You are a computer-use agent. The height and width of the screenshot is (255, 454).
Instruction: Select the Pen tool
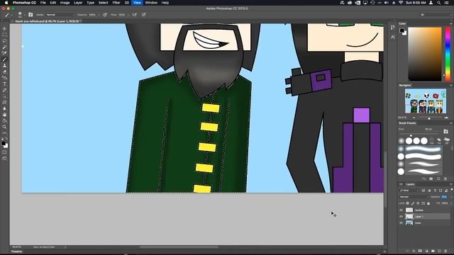[x=4, y=90]
